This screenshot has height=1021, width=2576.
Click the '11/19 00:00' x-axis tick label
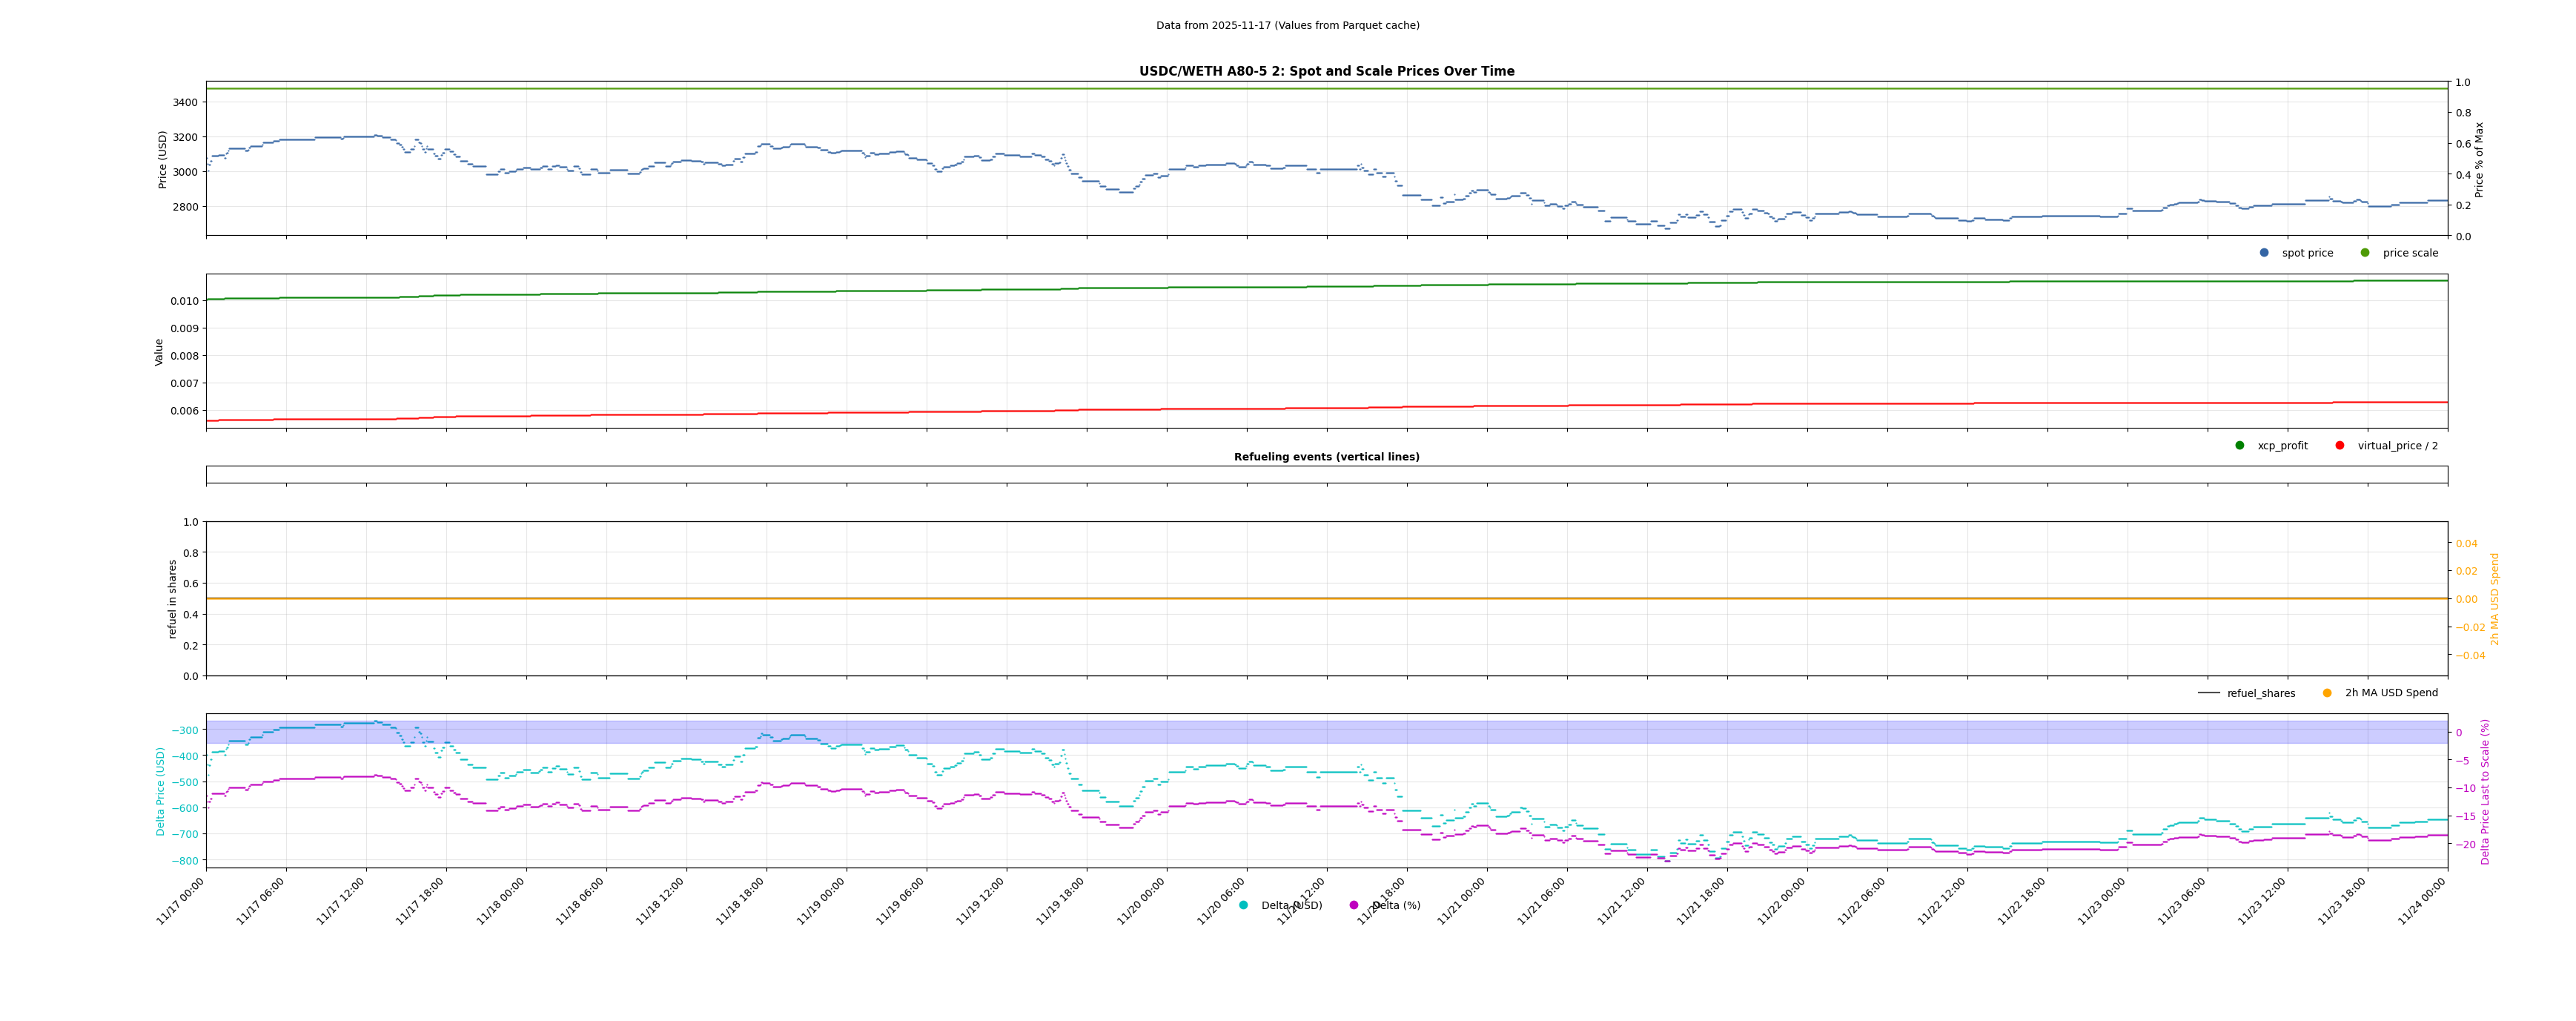(822, 900)
